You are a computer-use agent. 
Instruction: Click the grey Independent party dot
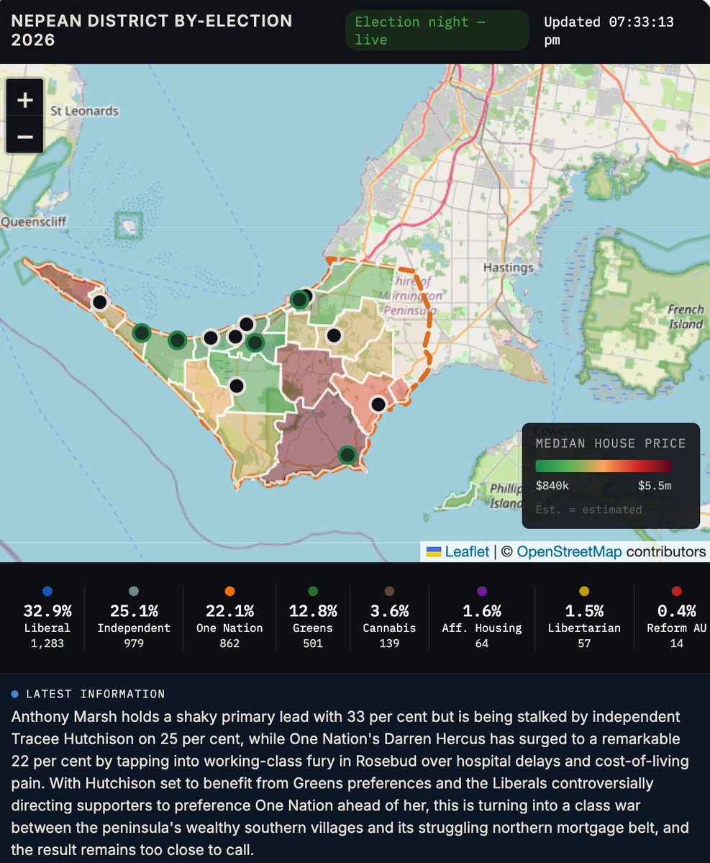coord(134,591)
